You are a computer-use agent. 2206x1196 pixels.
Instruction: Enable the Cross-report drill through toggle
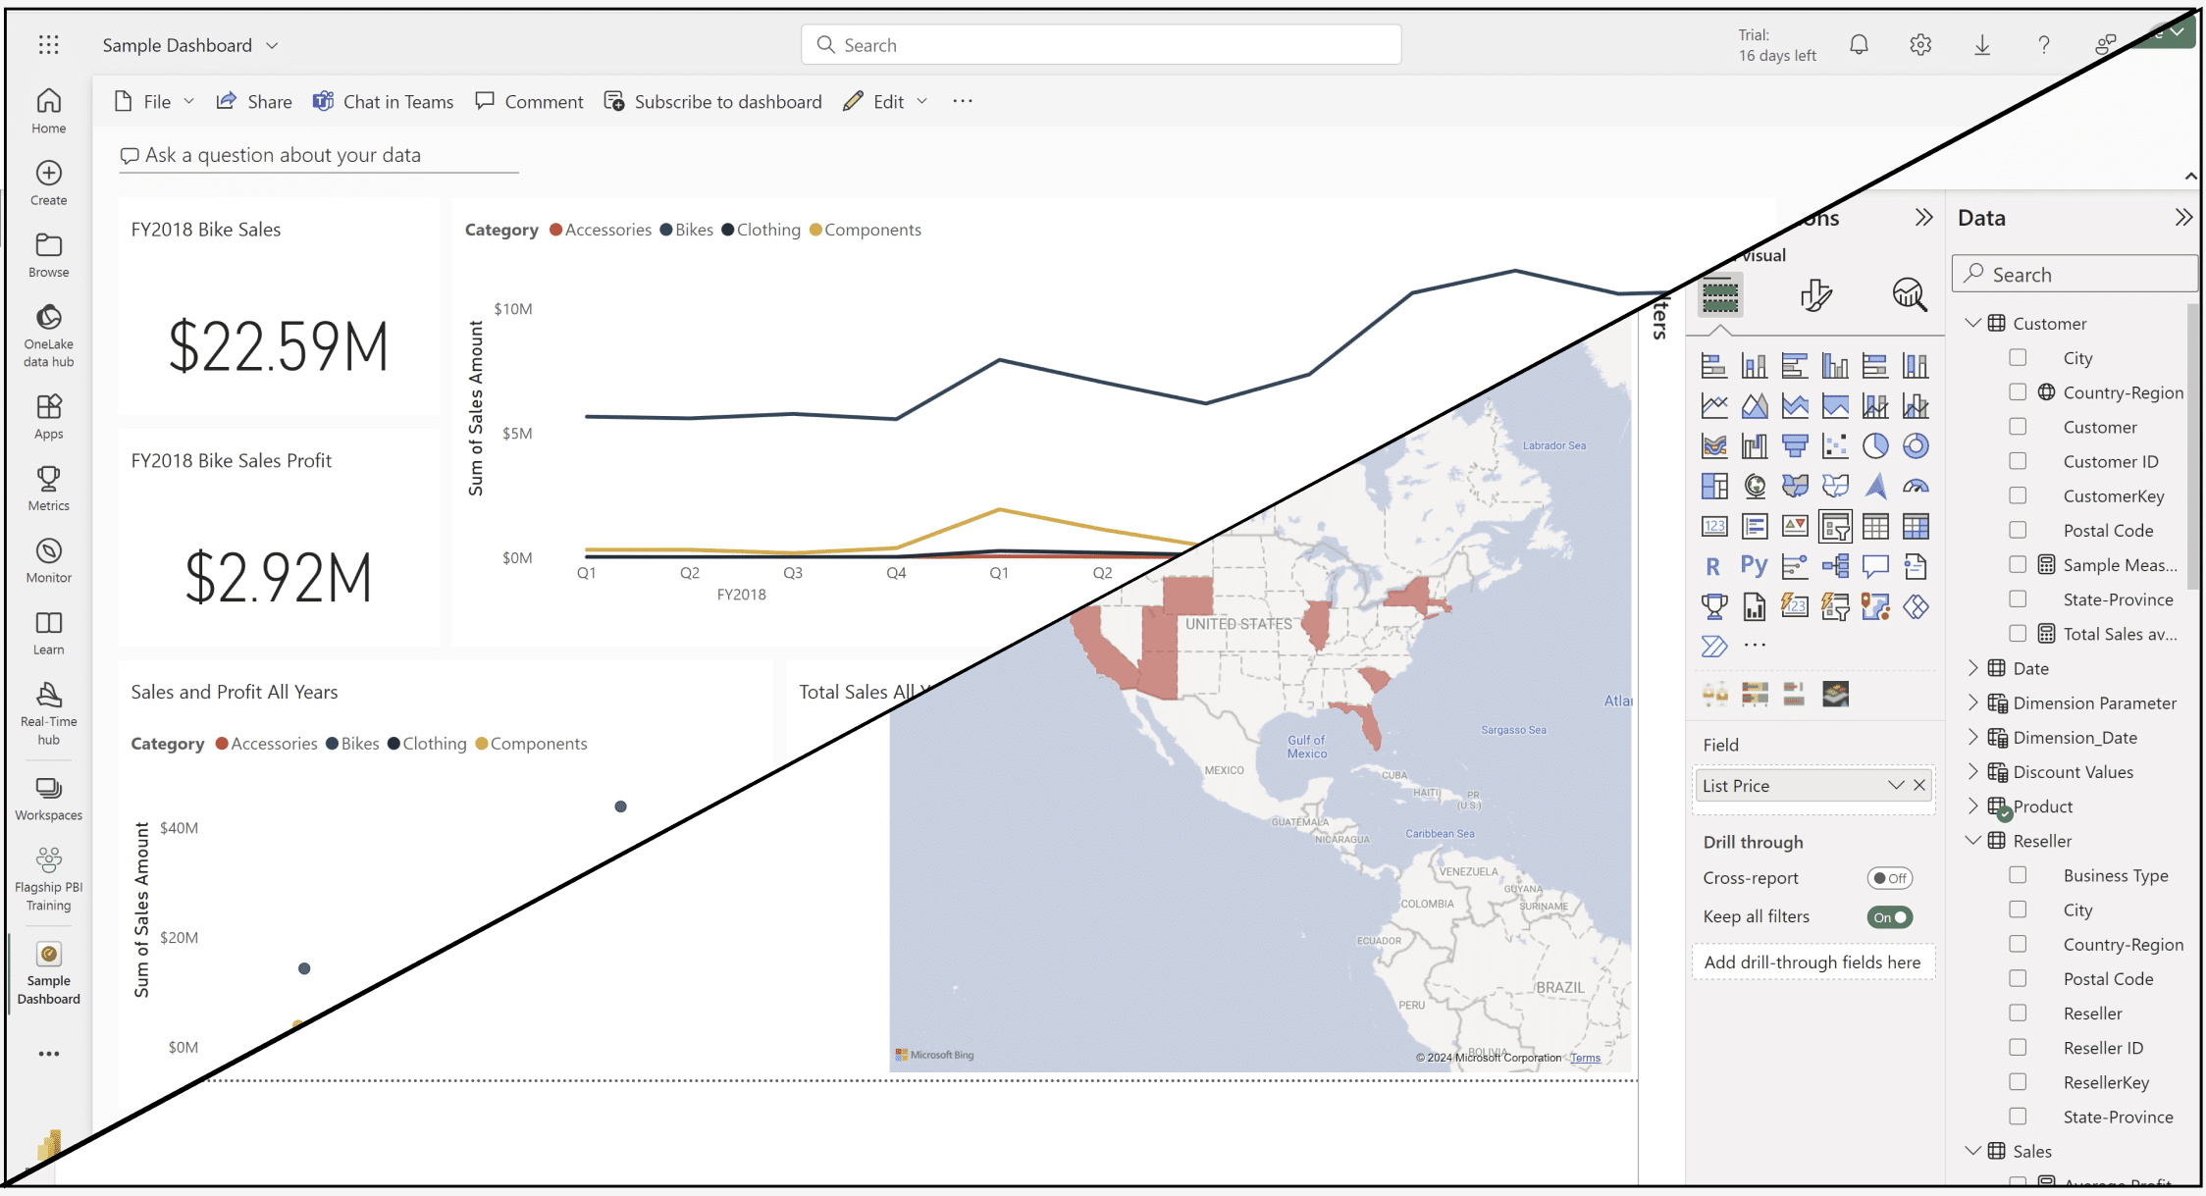[1889, 878]
